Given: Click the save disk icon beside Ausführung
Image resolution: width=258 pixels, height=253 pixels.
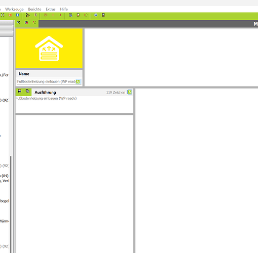Looking at the screenshot, I should [x=20, y=91].
